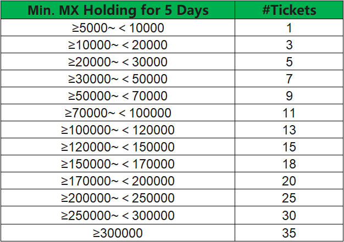Select the ticket count cell showing 7
This screenshot has height=242, width=344.
click(289, 79)
